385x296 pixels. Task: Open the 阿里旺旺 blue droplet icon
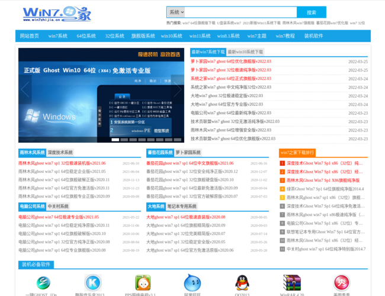coord(192,283)
